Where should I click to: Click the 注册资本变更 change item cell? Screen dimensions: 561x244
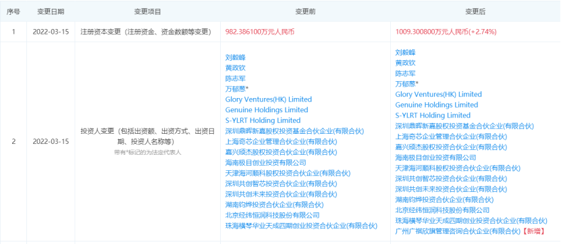[147, 32]
